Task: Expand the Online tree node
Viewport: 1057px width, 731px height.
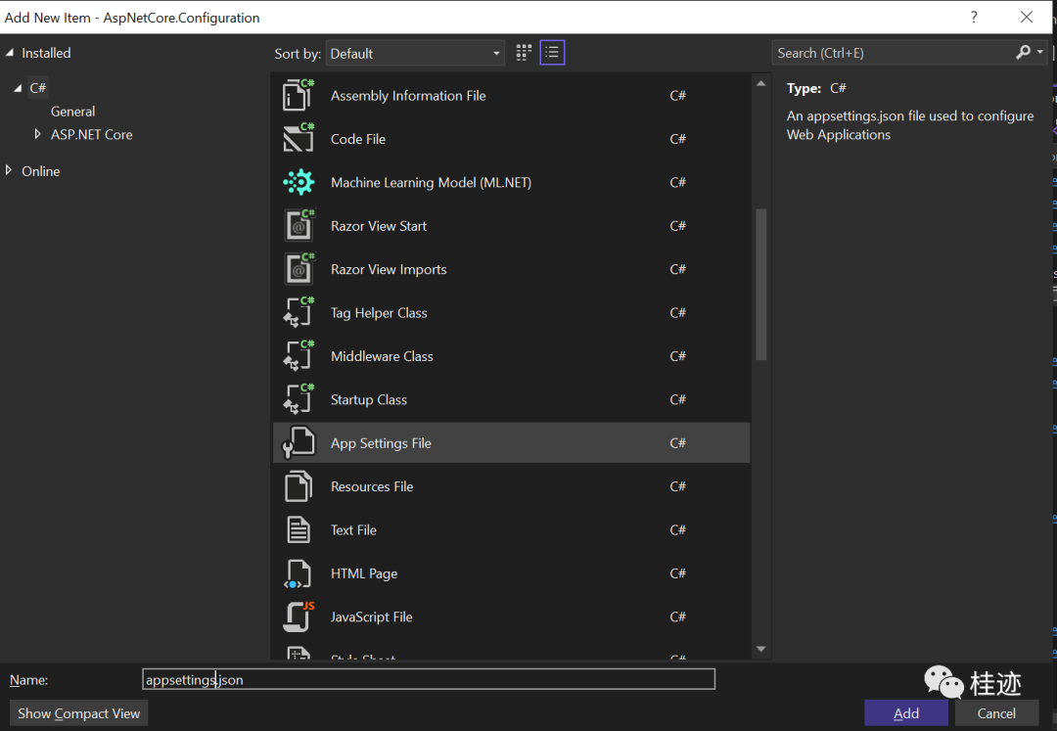Action: point(9,170)
